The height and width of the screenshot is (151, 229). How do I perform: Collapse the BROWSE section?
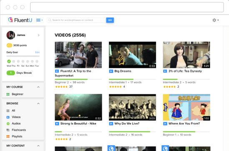(x=38, y=103)
